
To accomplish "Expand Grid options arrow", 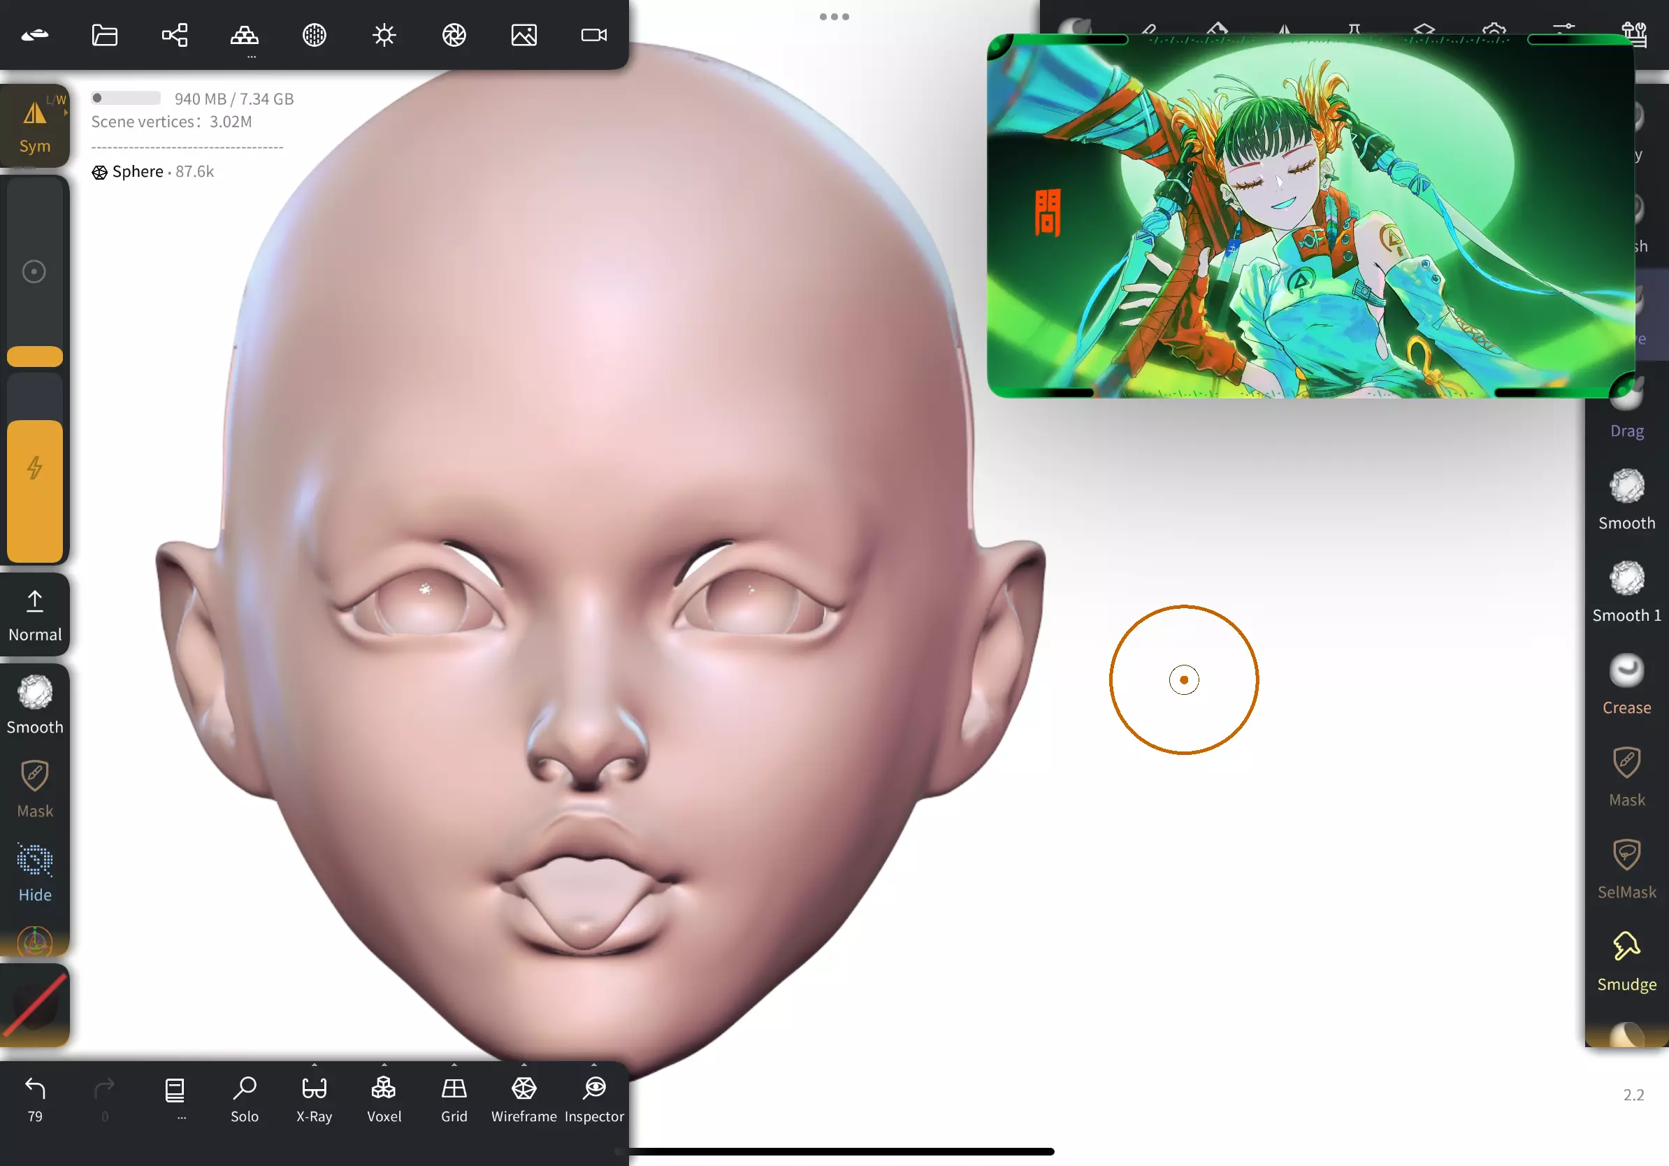I will (454, 1064).
